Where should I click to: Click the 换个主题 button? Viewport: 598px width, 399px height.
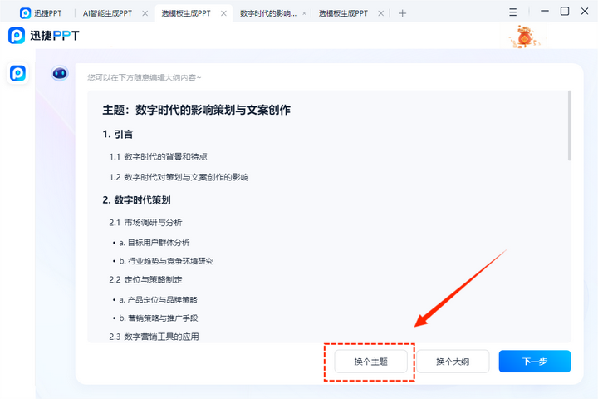(370, 362)
